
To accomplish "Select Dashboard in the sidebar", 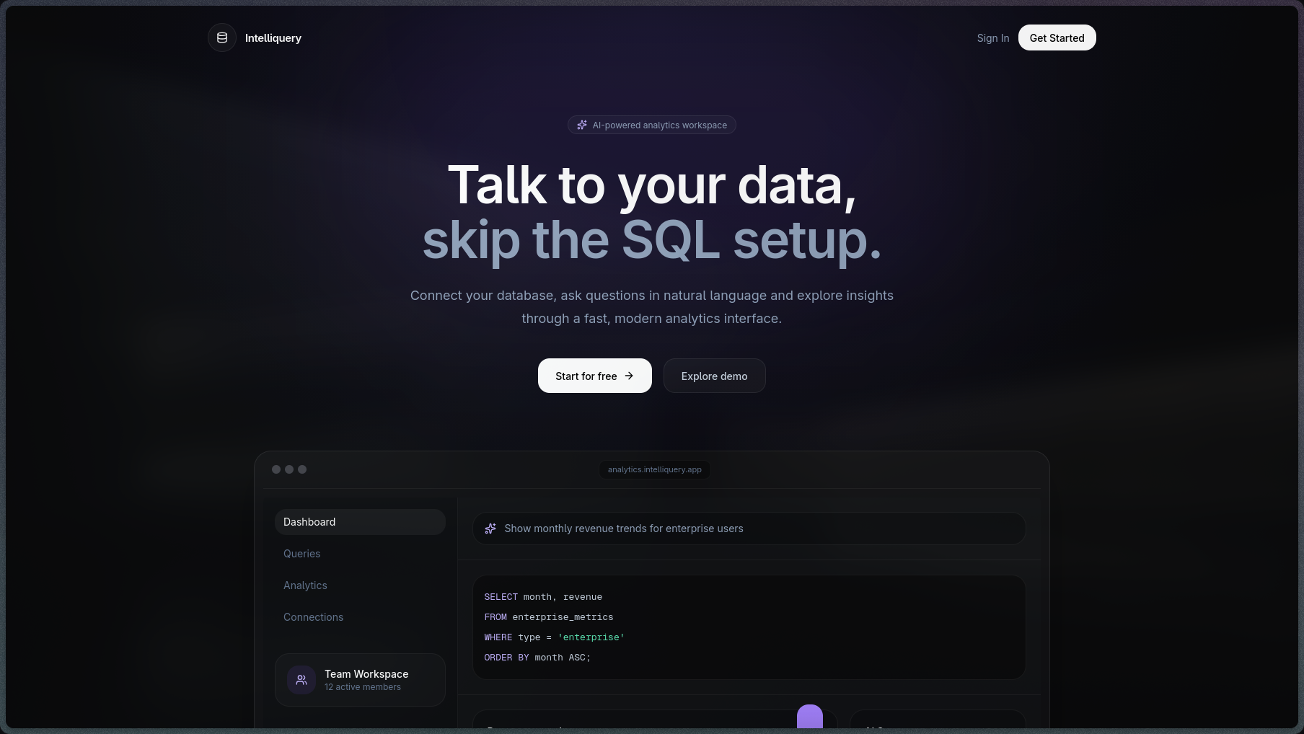I will pyautogui.click(x=360, y=522).
